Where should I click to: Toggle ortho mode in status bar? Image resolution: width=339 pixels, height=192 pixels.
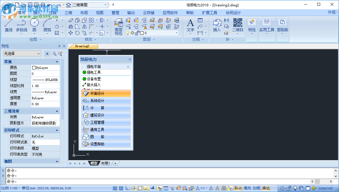tap(128, 188)
